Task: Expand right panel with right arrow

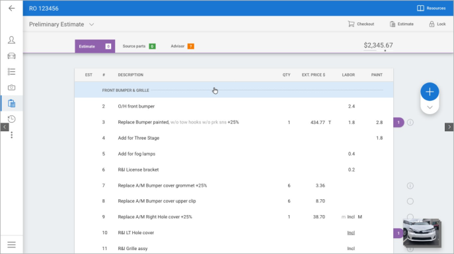Action: tap(449, 127)
